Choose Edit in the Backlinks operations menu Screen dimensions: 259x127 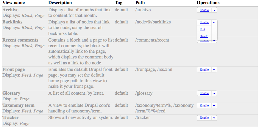202,29
